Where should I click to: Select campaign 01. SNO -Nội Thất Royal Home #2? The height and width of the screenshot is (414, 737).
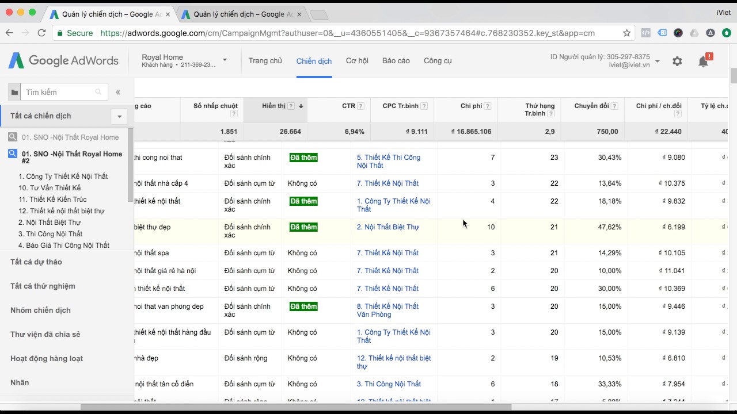pos(72,158)
